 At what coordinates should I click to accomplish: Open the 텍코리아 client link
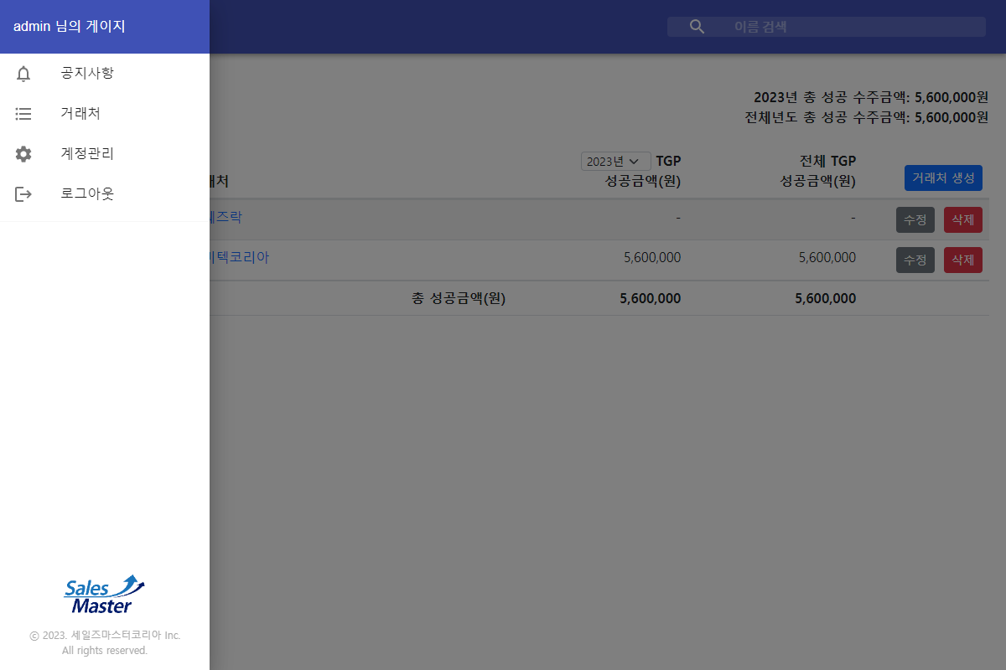[239, 258]
